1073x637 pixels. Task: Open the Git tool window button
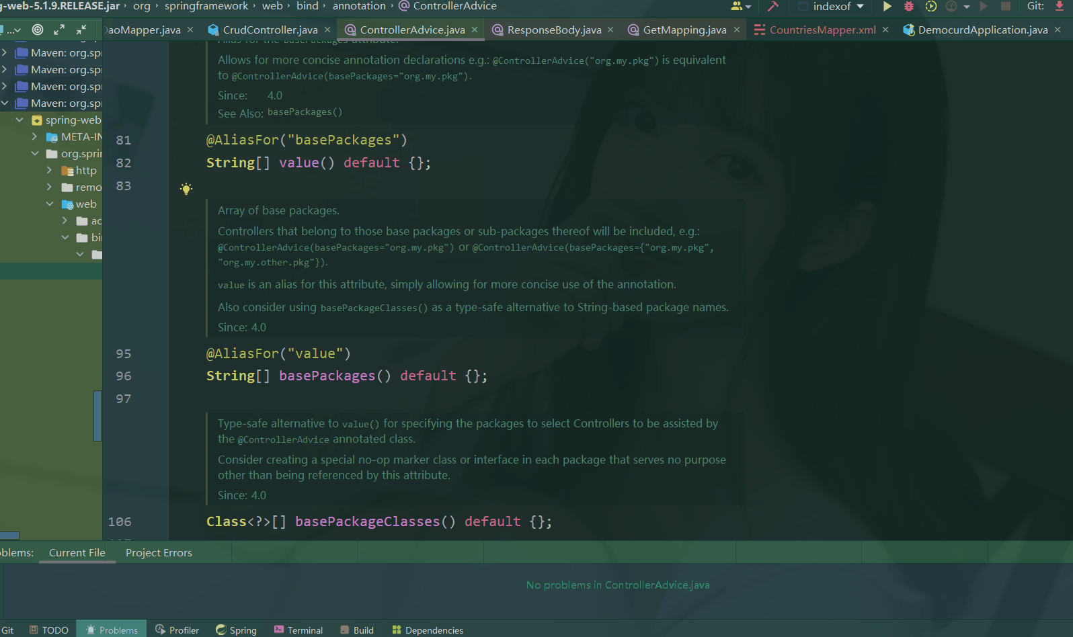point(7,630)
